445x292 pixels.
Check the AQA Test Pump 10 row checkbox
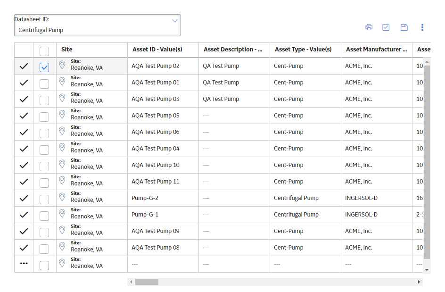(44, 166)
